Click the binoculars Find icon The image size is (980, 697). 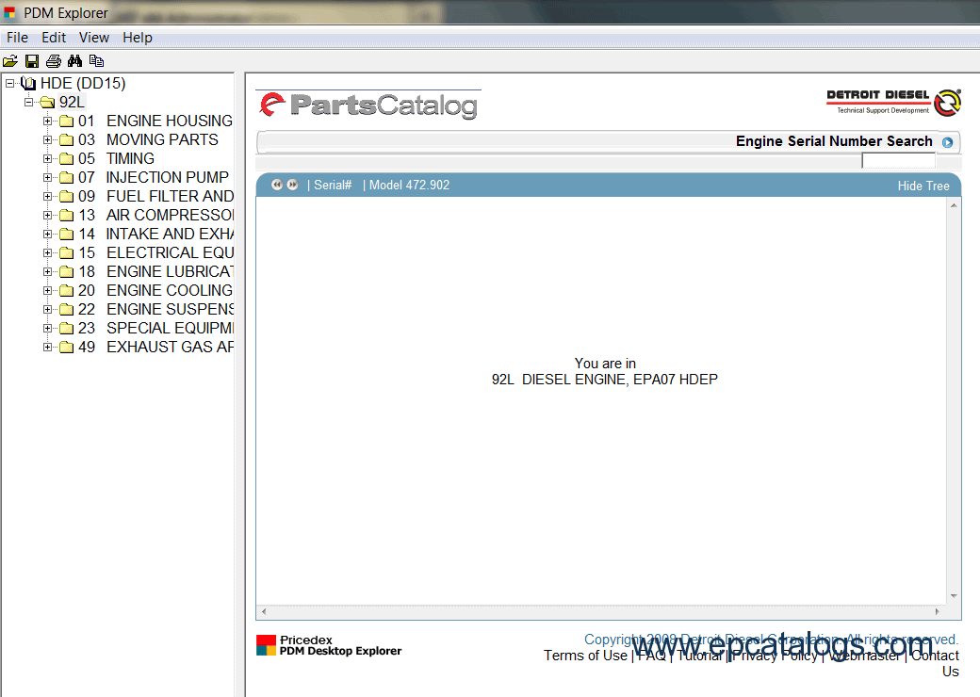pyautogui.click(x=75, y=60)
